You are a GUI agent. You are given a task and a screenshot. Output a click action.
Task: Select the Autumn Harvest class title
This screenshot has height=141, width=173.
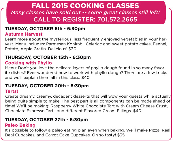point(24,34)
